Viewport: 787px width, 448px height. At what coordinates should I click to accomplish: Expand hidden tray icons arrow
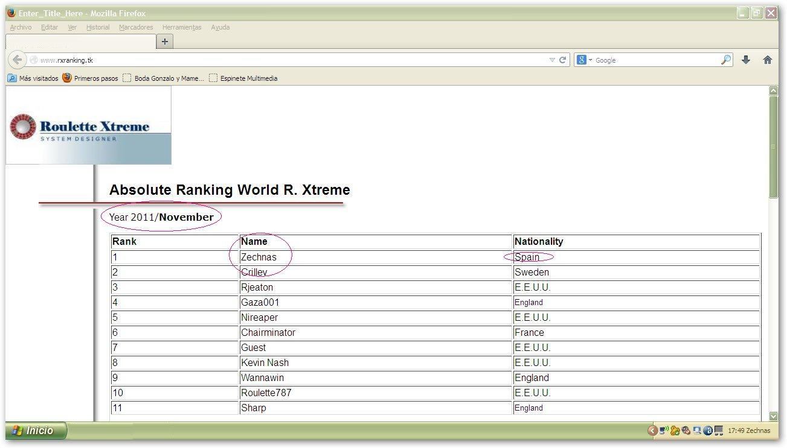(x=652, y=431)
